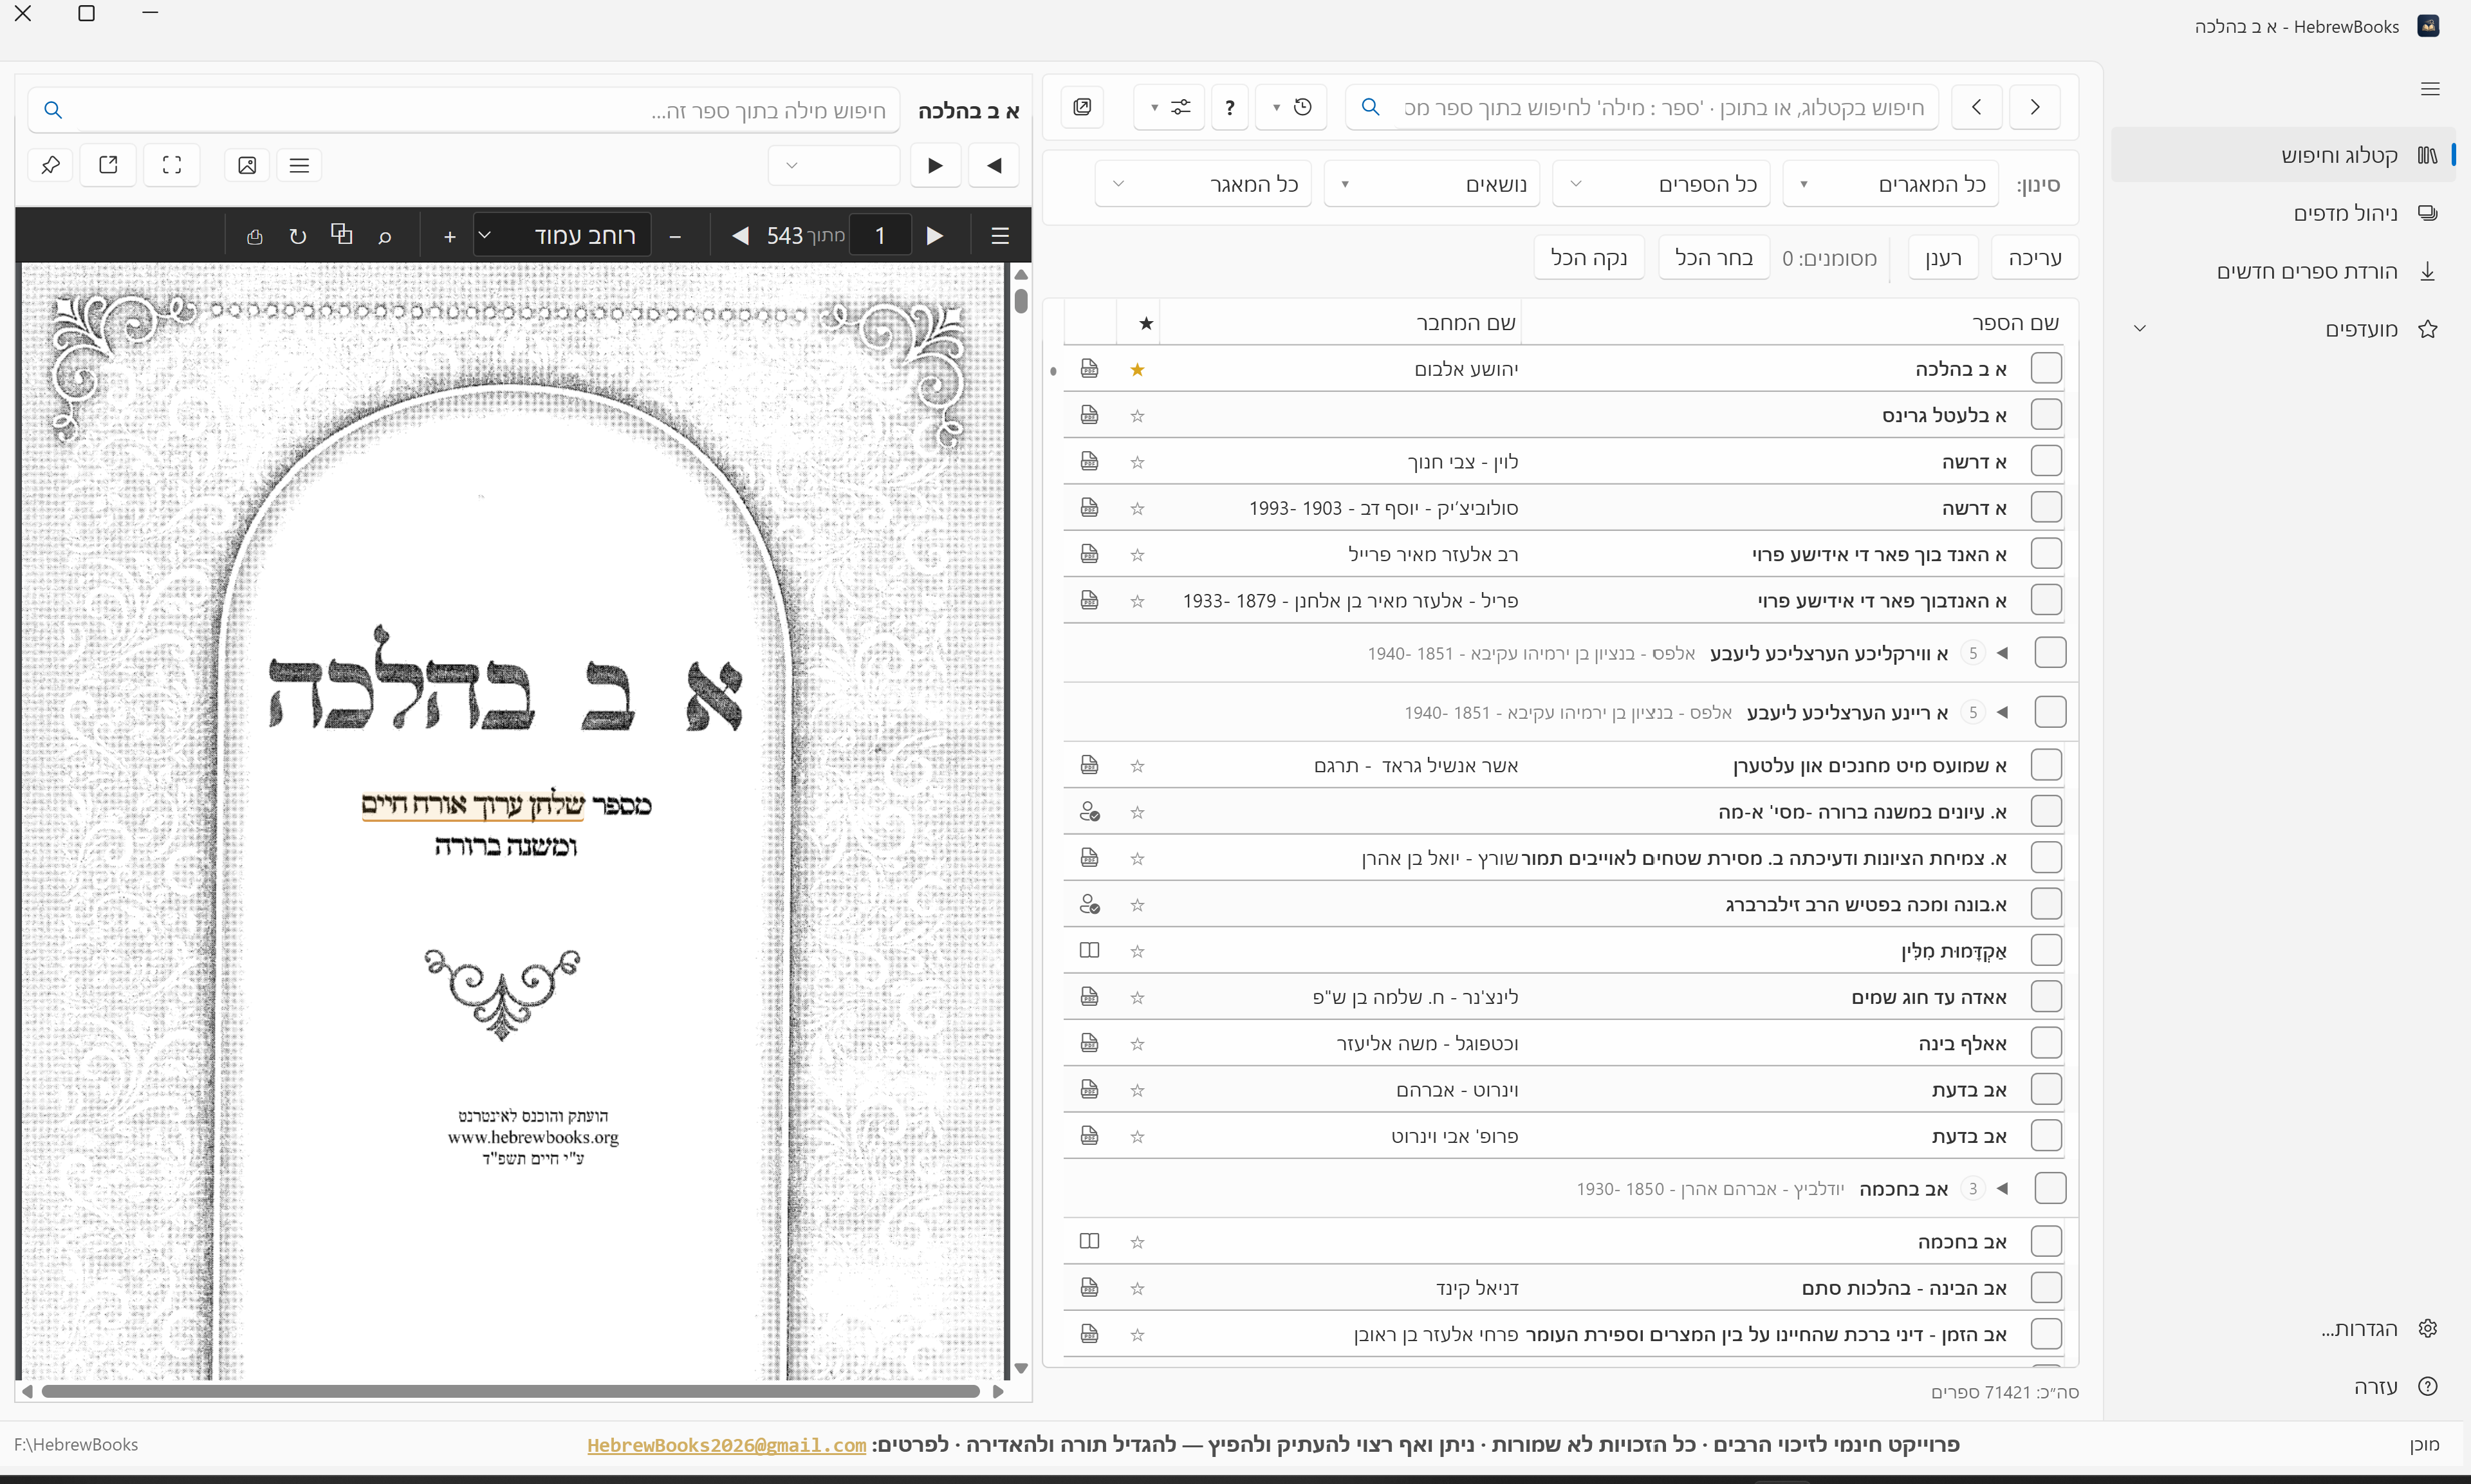This screenshot has height=1484, width=2471.
Task: Click the gold star for א ב בהלכה
Action: 1136,370
